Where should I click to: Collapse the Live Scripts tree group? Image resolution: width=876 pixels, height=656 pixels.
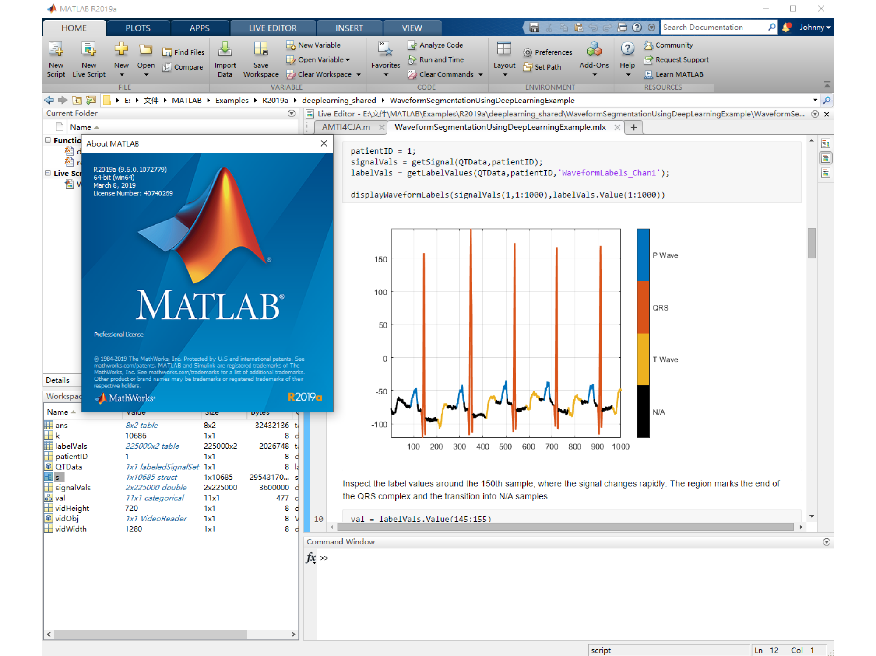tap(48, 173)
